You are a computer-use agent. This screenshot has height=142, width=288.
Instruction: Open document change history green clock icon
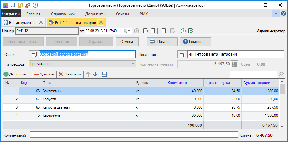pos(183,31)
